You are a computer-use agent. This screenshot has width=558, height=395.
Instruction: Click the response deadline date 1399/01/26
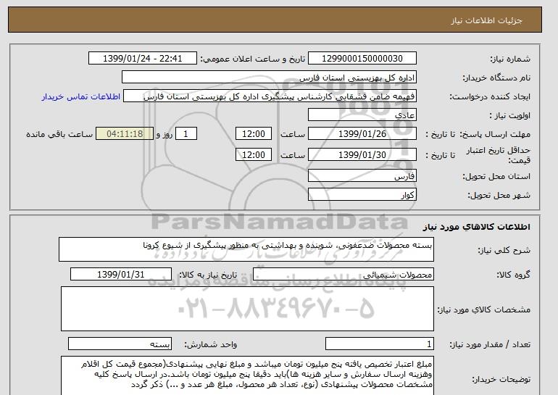tap(362, 134)
